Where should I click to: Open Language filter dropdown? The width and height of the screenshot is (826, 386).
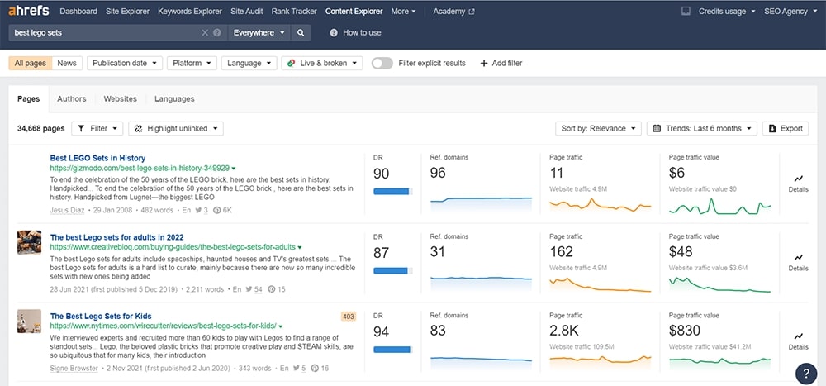click(x=249, y=64)
